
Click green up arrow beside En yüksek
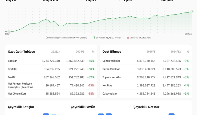94,38
